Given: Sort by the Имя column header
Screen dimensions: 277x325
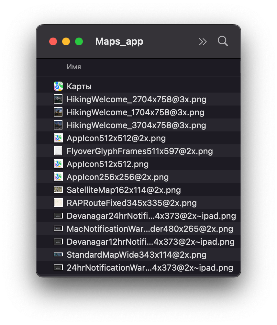Looking at the screenshot, I should [x=74, y=67].
